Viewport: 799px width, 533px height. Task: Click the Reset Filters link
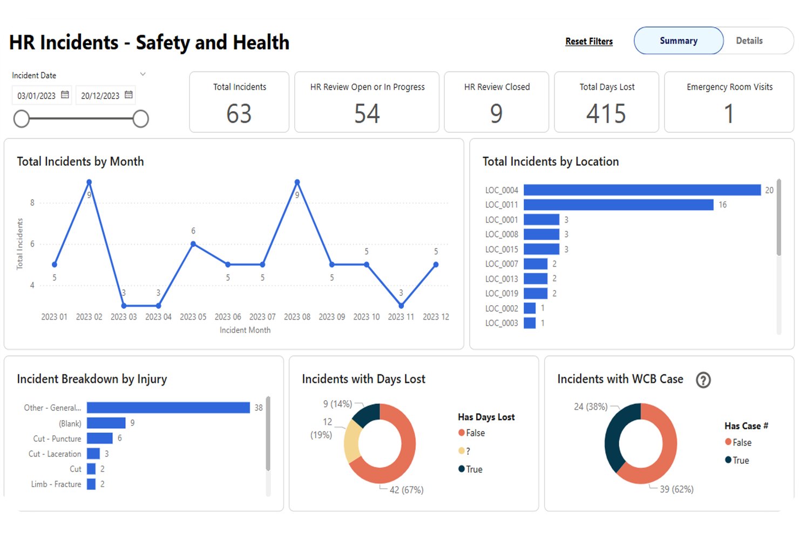[x=589, y=42]
